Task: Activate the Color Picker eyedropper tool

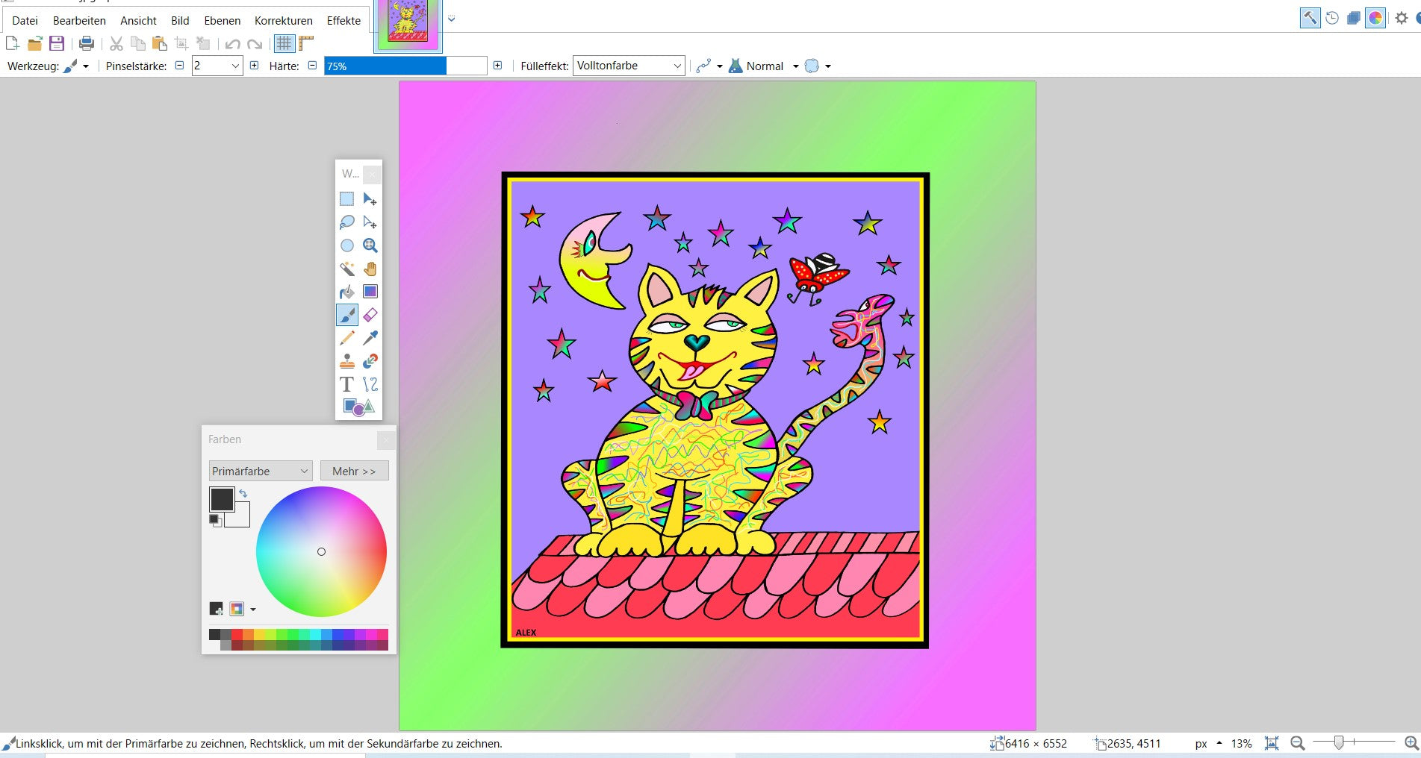Action: (370, 338)
